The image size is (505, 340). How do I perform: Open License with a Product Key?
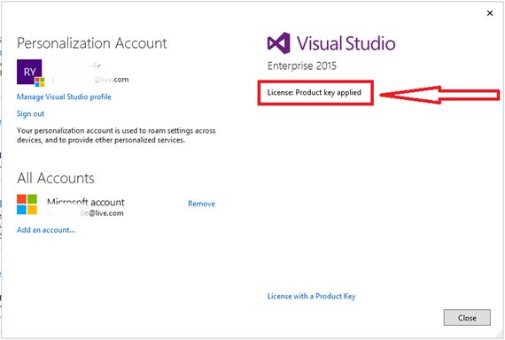(x=312, y=297)
